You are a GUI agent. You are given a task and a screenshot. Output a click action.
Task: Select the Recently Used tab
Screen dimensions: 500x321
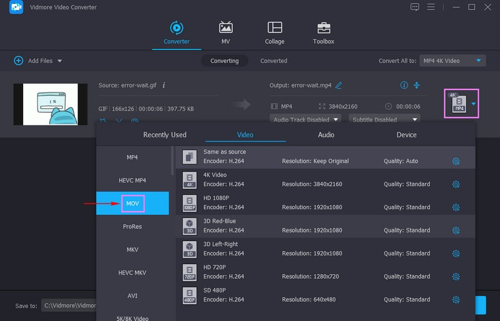165,135
